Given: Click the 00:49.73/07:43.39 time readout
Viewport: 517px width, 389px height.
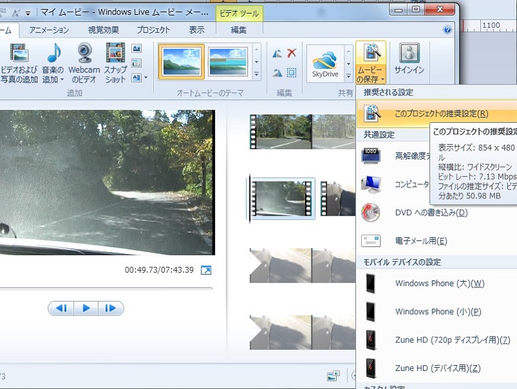Looking at the screenshot, I should tap(159, 270).
